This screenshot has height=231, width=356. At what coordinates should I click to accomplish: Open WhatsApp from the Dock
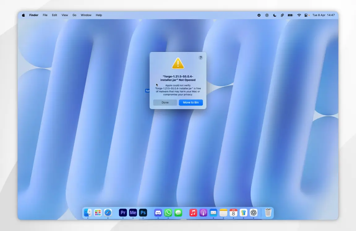(168, 213)
